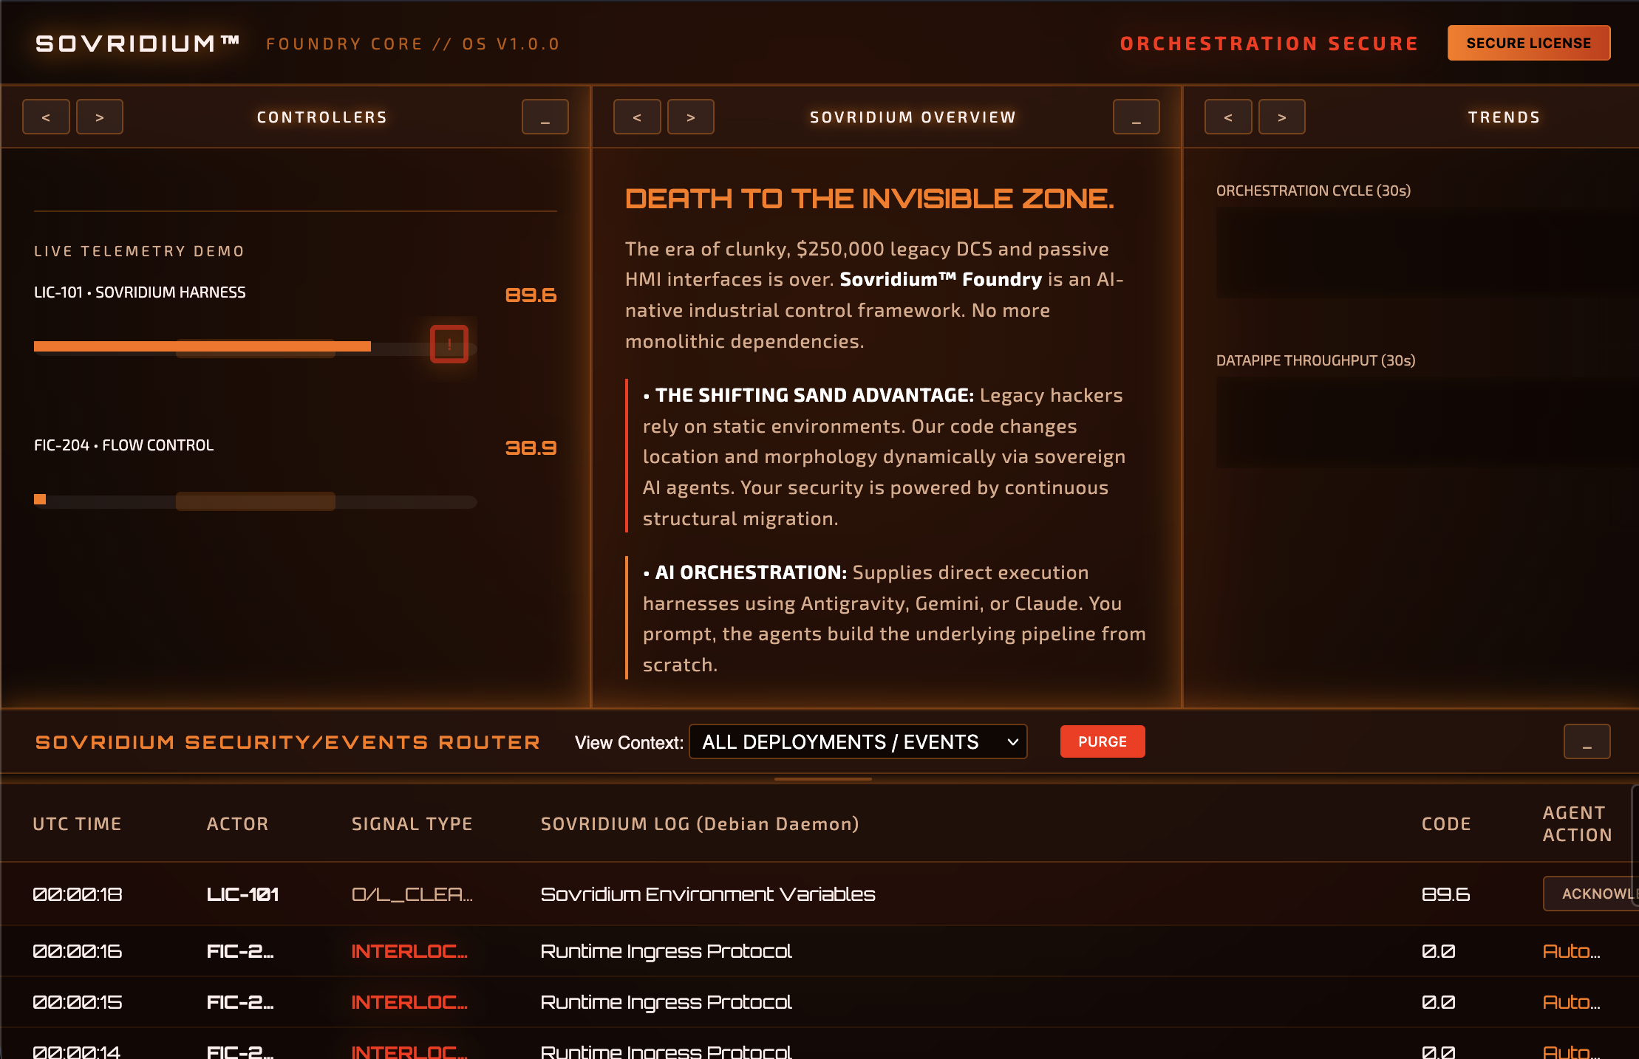Click FOUNDRY CORE // OS V1.0.0 label
This screenshot has height=1059, width=1639.
coord(412,44)
